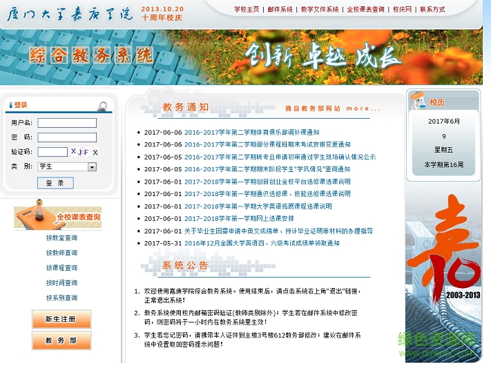Focus the 密码 input field
The height and width of the screenshot is (366, 491).
point(67,137)
